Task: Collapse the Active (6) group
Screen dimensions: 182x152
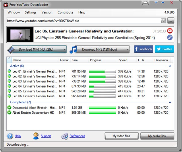Action: 170,66
